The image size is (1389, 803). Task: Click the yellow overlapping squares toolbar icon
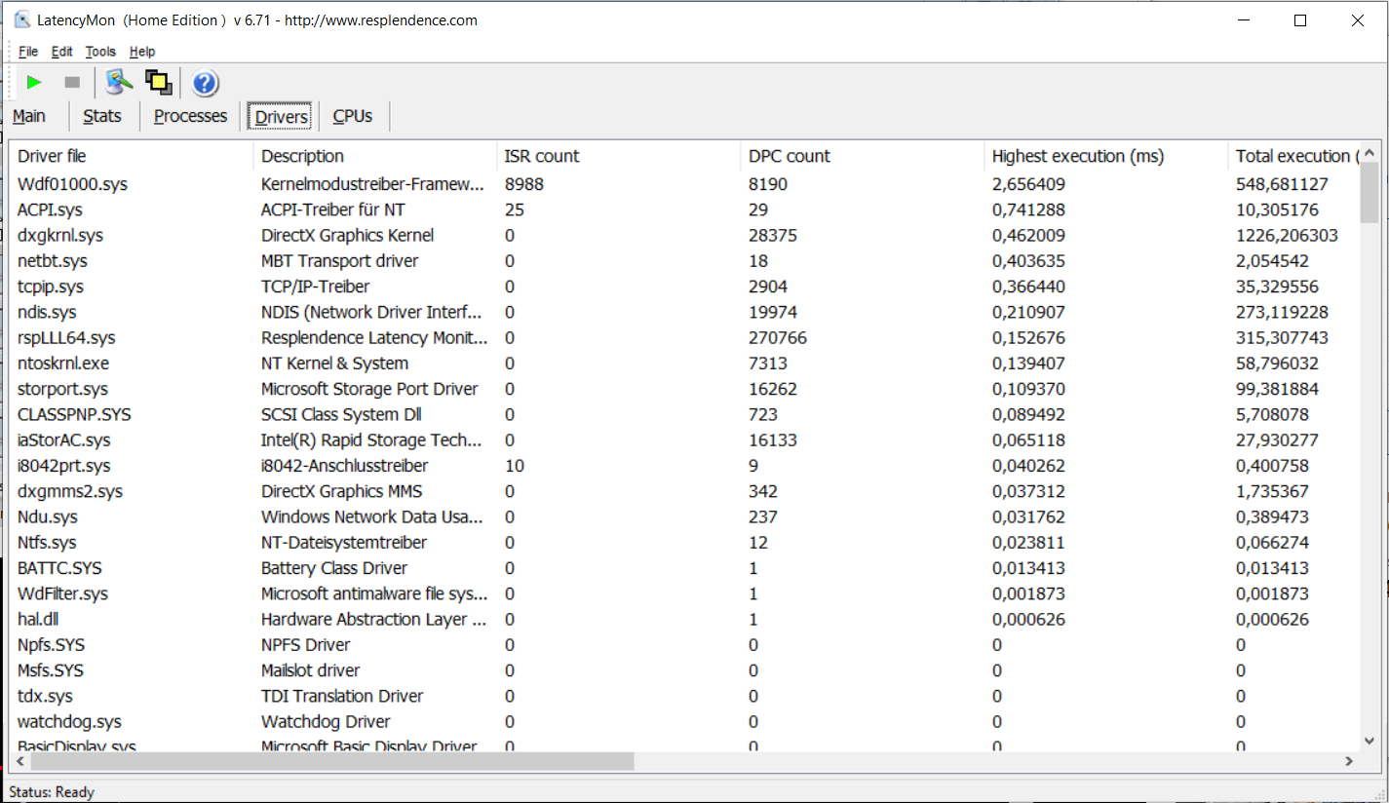[x=158, y=83]
